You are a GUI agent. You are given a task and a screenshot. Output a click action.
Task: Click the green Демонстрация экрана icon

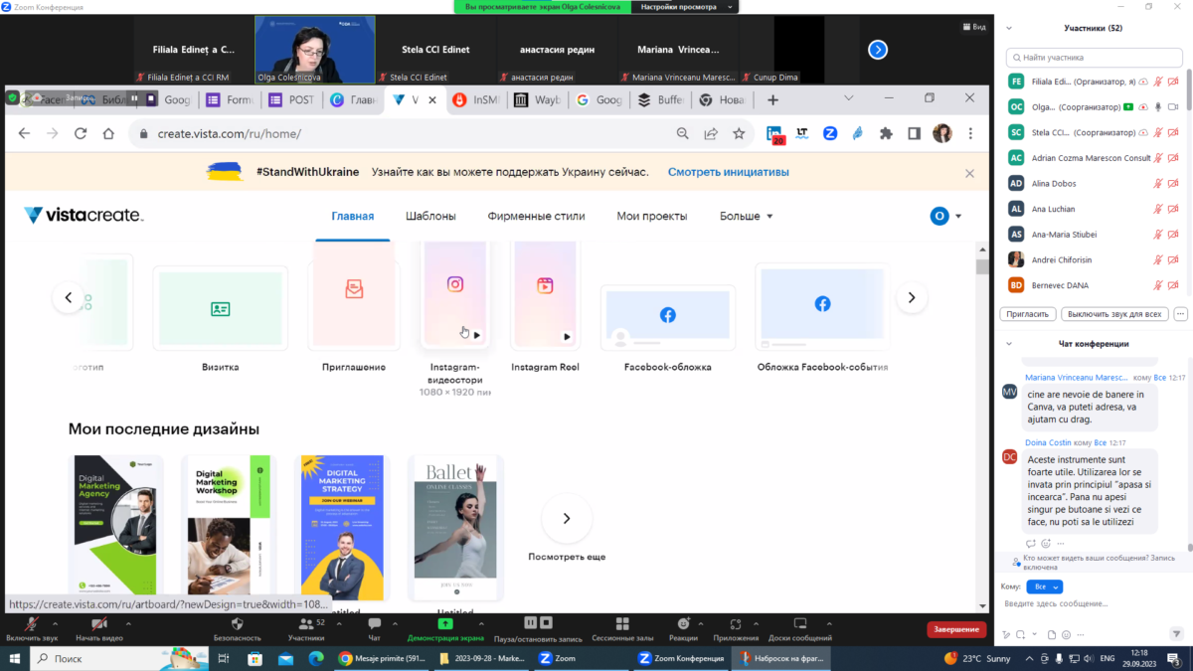(445, 623)
